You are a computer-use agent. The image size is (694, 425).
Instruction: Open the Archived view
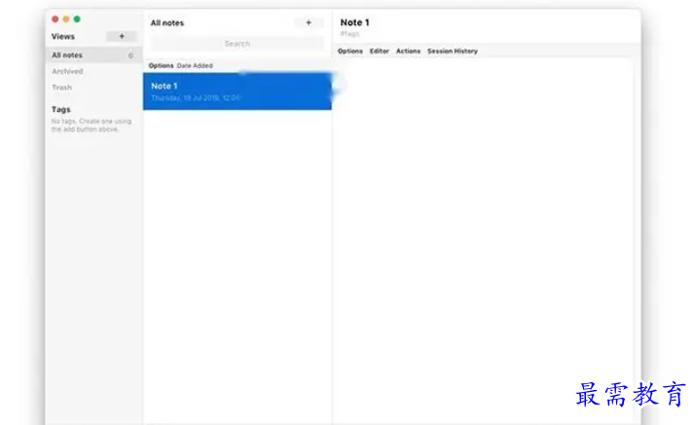coord(67,71)
